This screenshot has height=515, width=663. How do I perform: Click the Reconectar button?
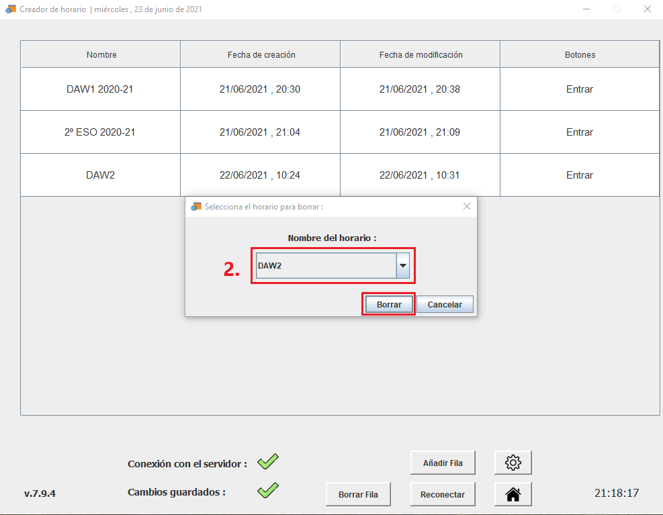pos(442,494)
